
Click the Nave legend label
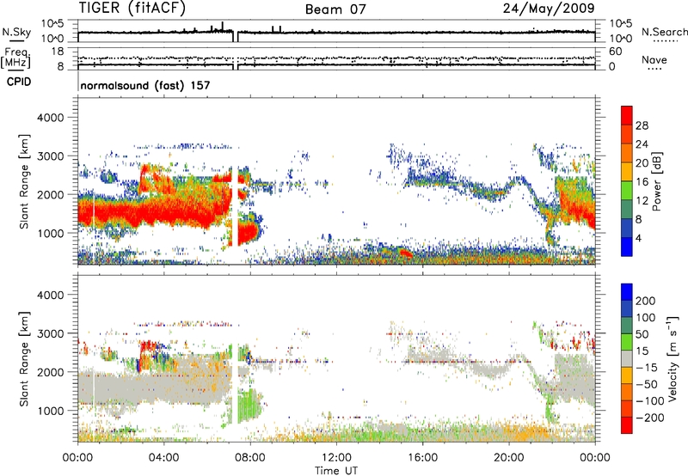[654, 60]
